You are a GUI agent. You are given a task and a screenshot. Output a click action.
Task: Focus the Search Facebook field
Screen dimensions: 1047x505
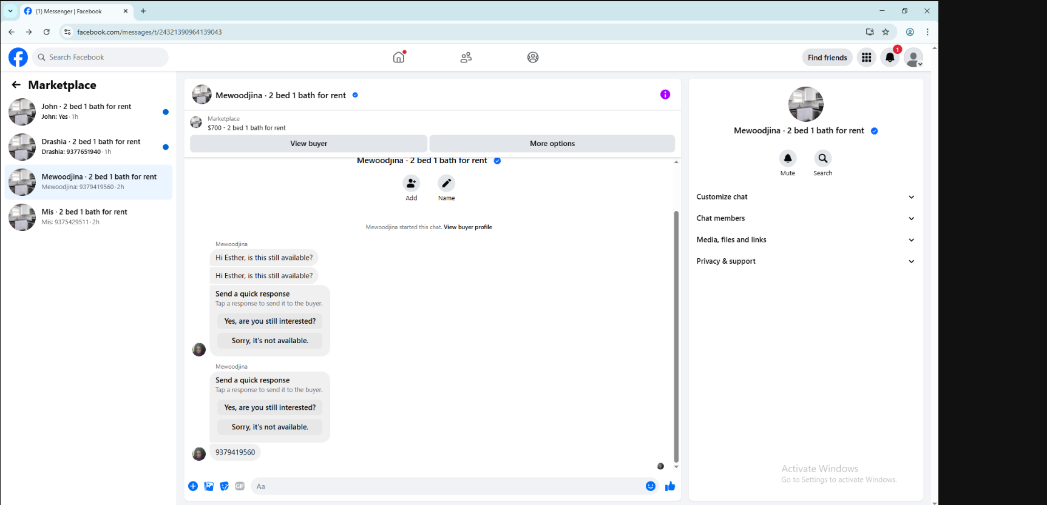pyautogui.click(x=100, y=57)
